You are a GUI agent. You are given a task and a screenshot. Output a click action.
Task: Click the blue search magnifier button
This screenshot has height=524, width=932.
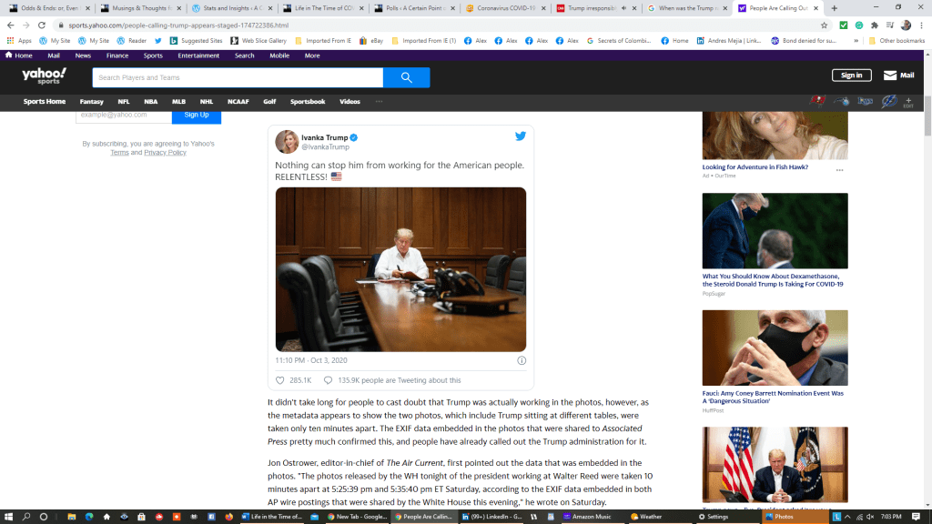point(406,78)
